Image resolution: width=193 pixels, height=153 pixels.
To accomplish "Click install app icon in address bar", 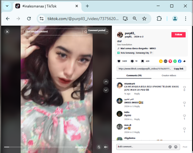I will pos(125,19).
